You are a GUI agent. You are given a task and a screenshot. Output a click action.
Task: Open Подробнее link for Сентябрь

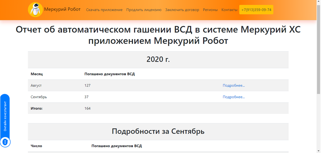234,97
